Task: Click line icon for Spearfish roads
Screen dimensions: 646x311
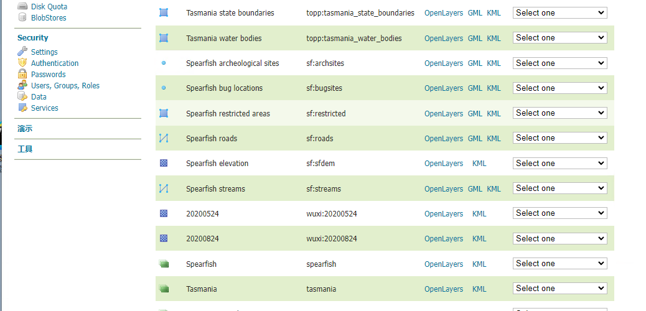Action: (164, 138)
